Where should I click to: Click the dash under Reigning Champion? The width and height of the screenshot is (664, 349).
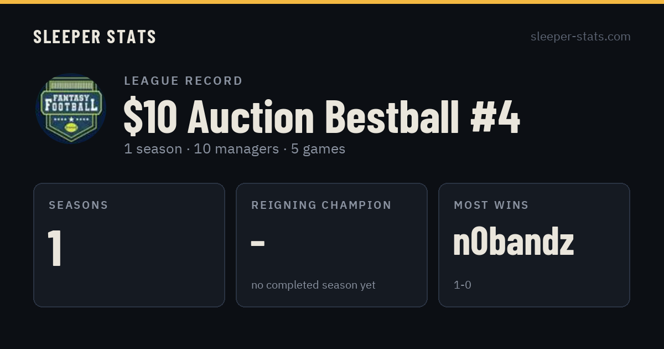click(x=258, y=243)
